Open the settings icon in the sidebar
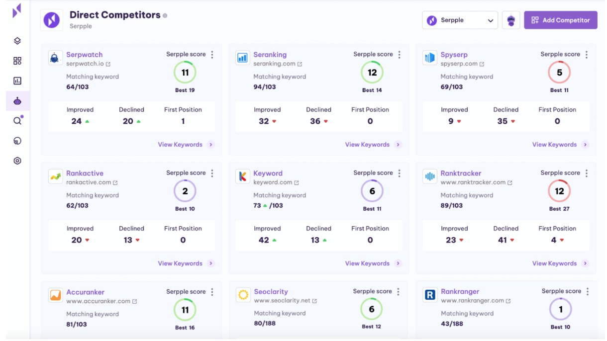 point(17,161)
